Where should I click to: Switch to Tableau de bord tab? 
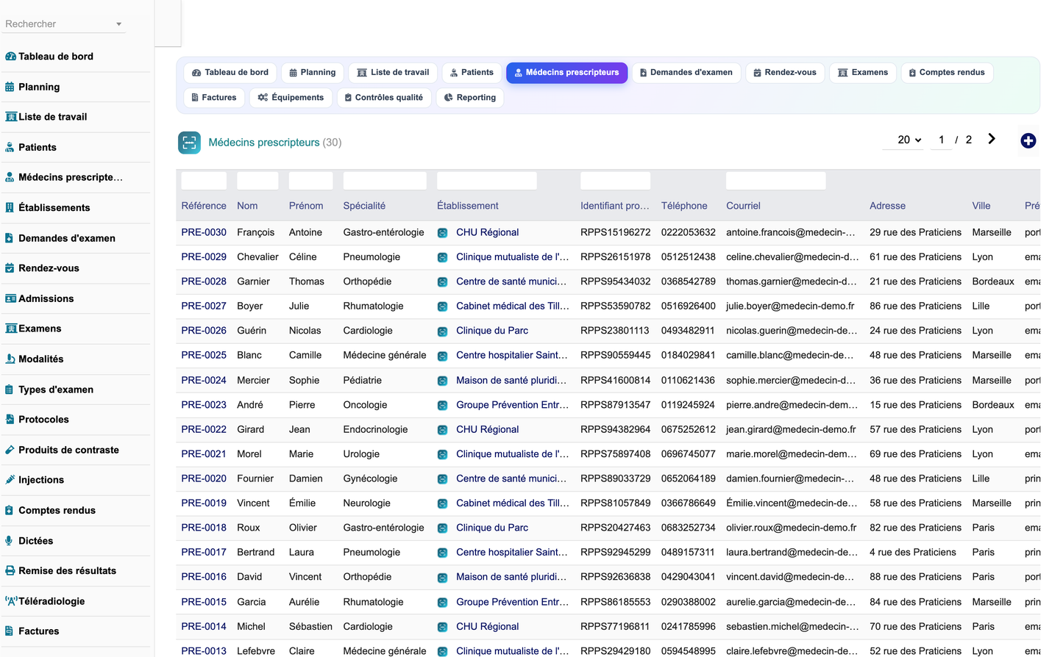[230, 73]
